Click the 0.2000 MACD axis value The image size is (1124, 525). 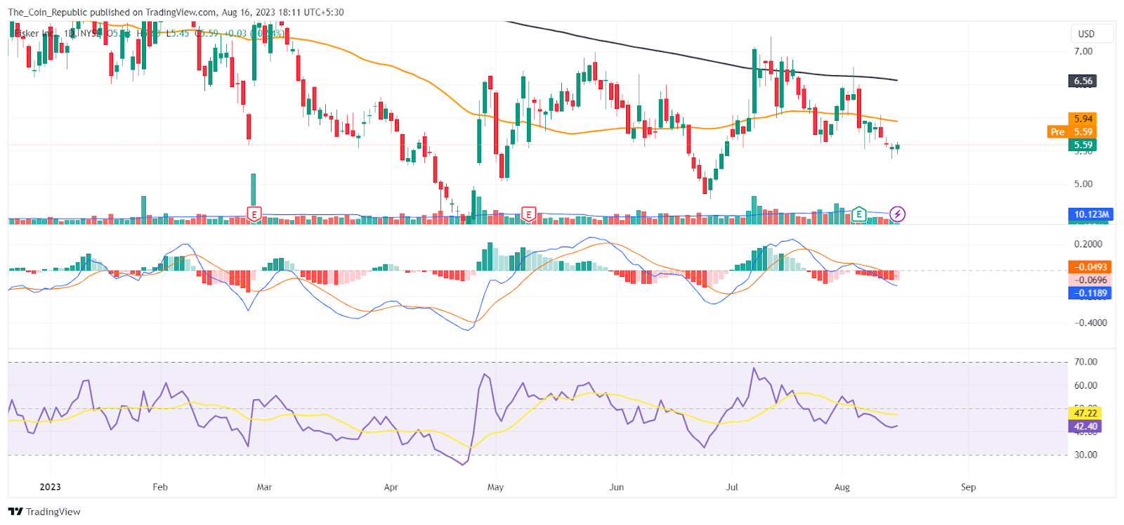[x=1088, y=245]
